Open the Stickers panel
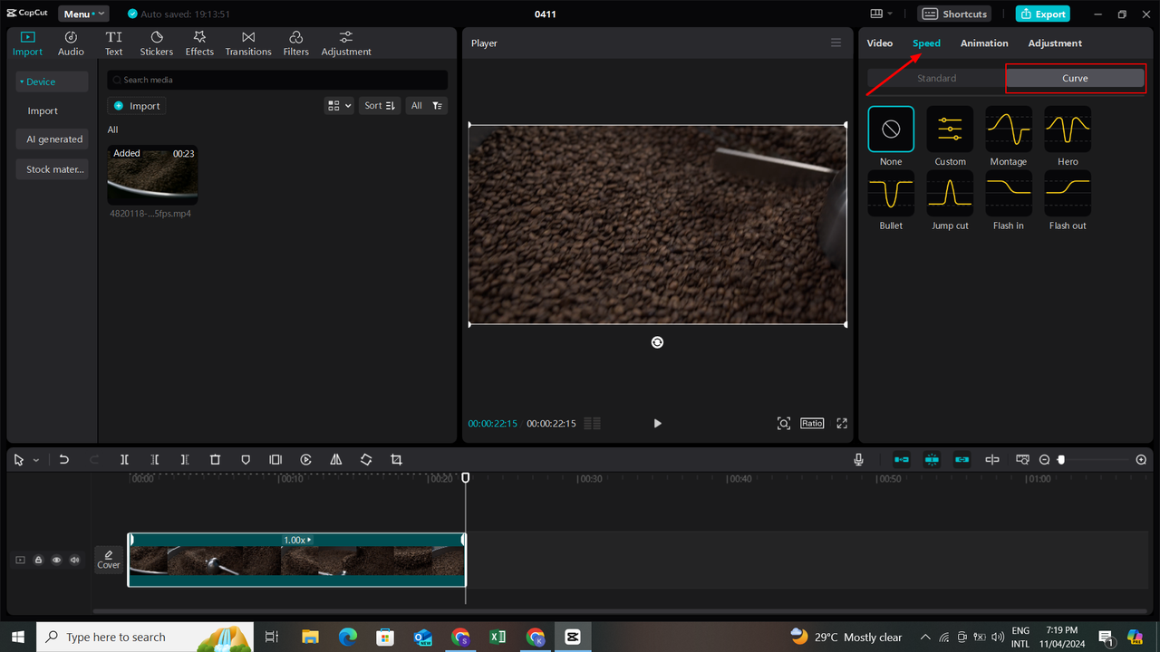 156,43
